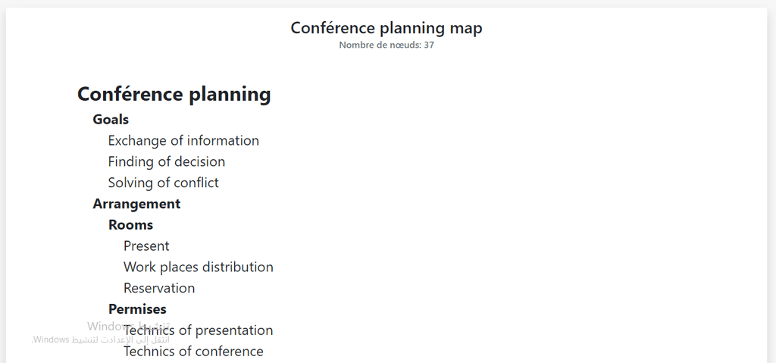Screen dimensions: 776x363
Task: Click the word map in page title
Action: [466, 29]
